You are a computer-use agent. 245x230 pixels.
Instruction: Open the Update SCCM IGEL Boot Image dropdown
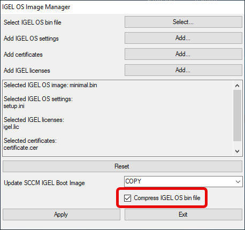click(x=183, y=181)
